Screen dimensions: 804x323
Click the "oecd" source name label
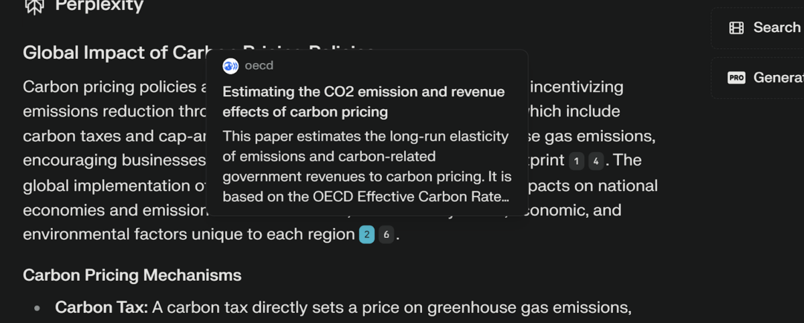[259, 66]
